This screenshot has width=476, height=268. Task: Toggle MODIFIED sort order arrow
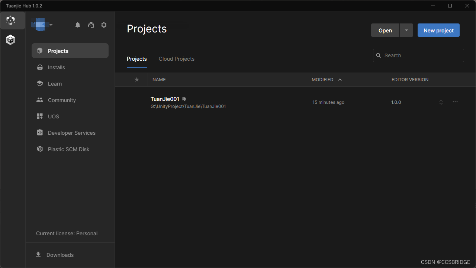(340, 80)
